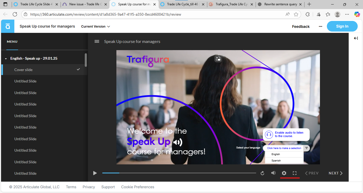The height and width of the screenshot is (193, 363).
Task: Collapse the English - Speak up section
Action: coord(6,59)
